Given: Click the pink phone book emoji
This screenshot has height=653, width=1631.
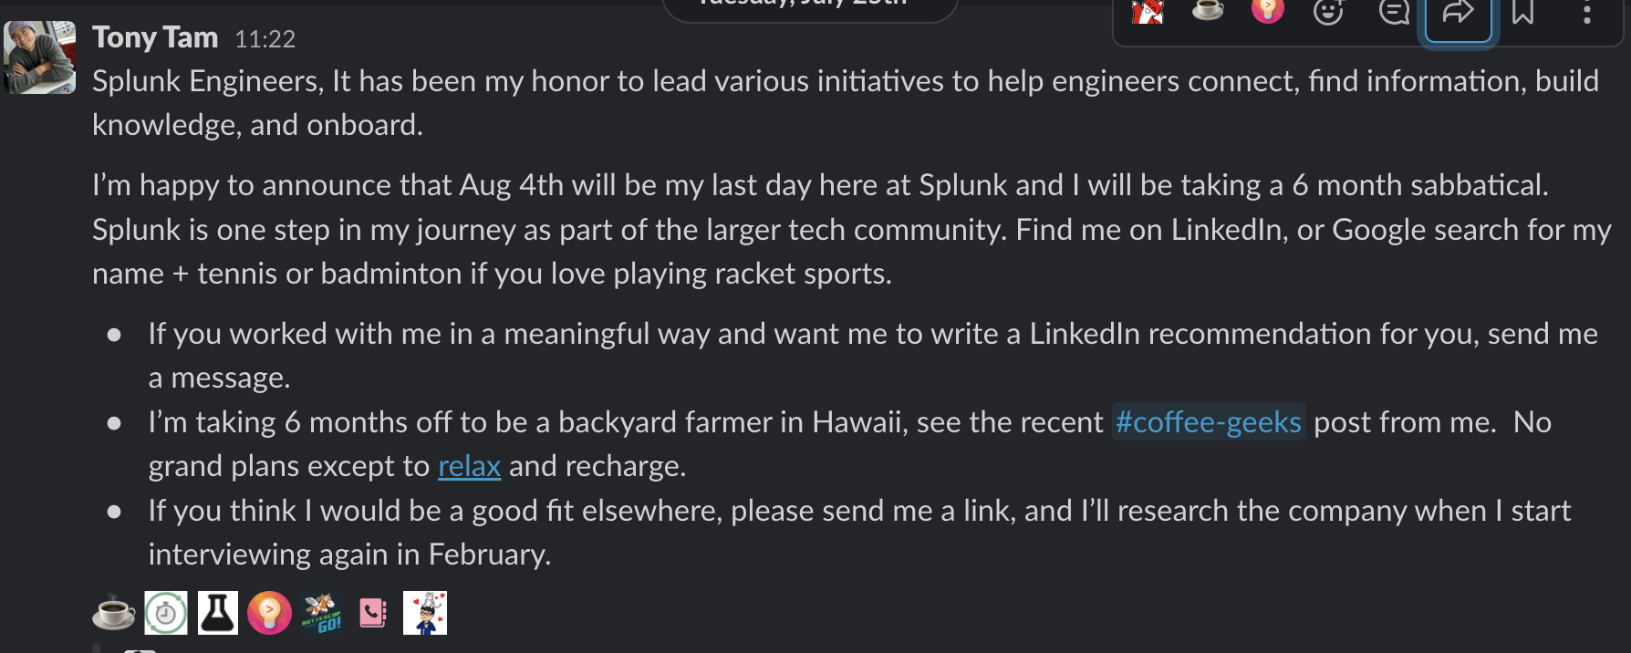Looking at the screenshot, I should point(373,613).
